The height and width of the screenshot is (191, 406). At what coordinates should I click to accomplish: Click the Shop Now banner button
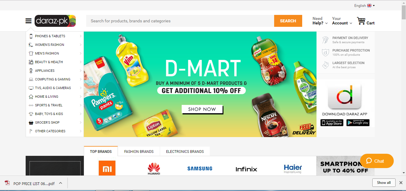pyautogui.click(x=202, y=109)
